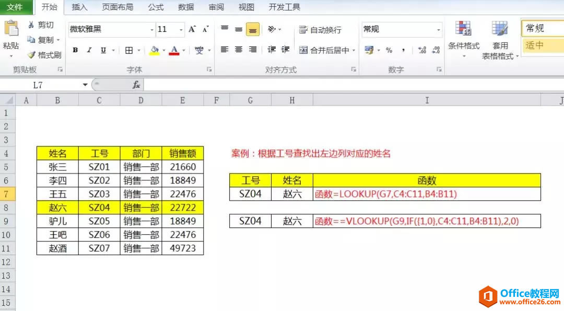564x311 pixels.
Task: Apply the 适中 Neutral cell style
Action: 543,45
